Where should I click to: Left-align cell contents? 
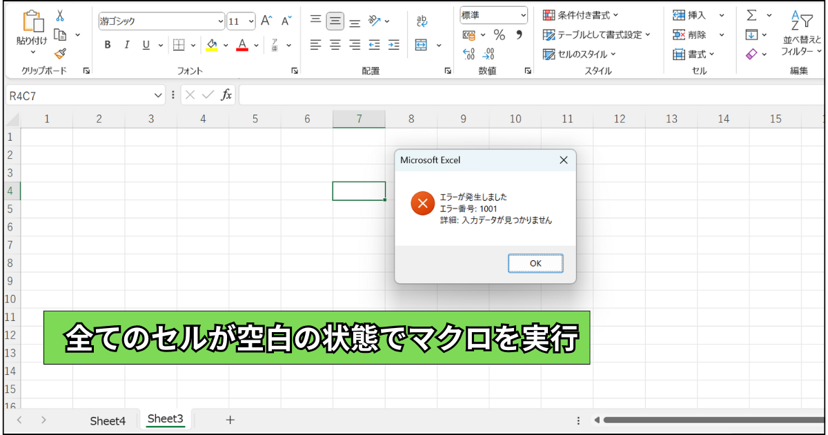tap(315, 45)
